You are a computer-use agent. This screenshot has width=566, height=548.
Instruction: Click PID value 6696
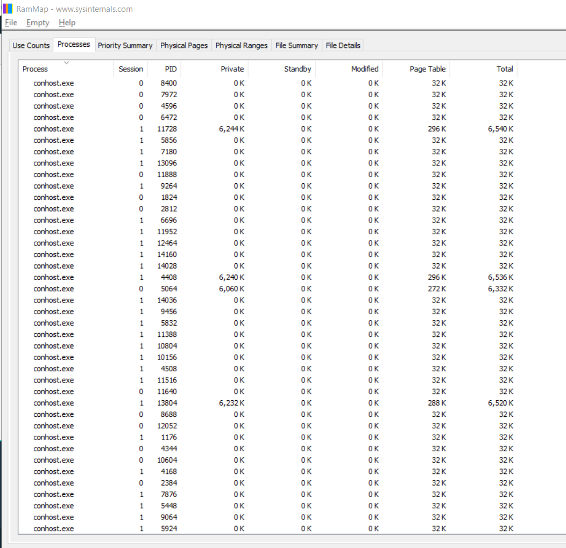[x=168, y=220]
